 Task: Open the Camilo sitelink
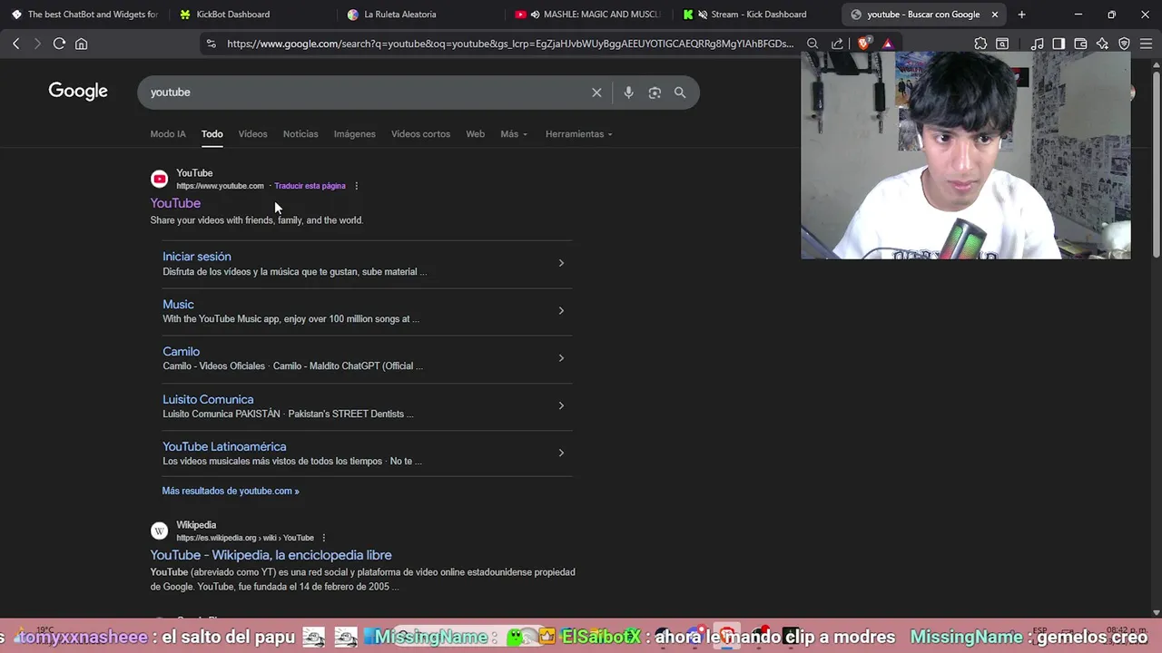pyautogui.click(x=181, y=352)
